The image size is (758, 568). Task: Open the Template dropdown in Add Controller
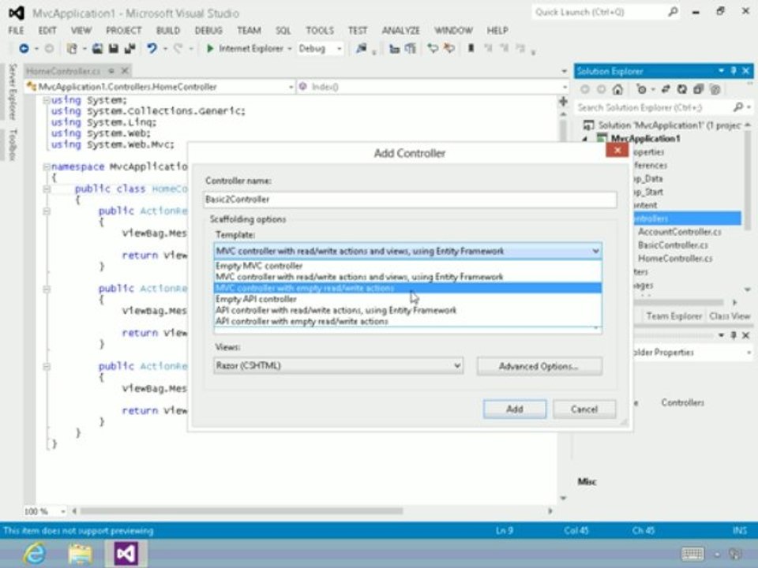point(595,251)
